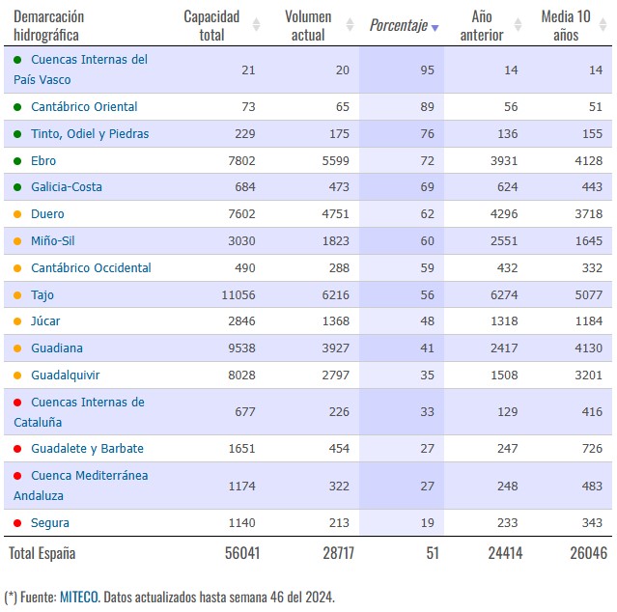The width and height of the screenshot is (617, 612).
Task: Click the orange dot beside Júcar
Action: tap(17, 321)
